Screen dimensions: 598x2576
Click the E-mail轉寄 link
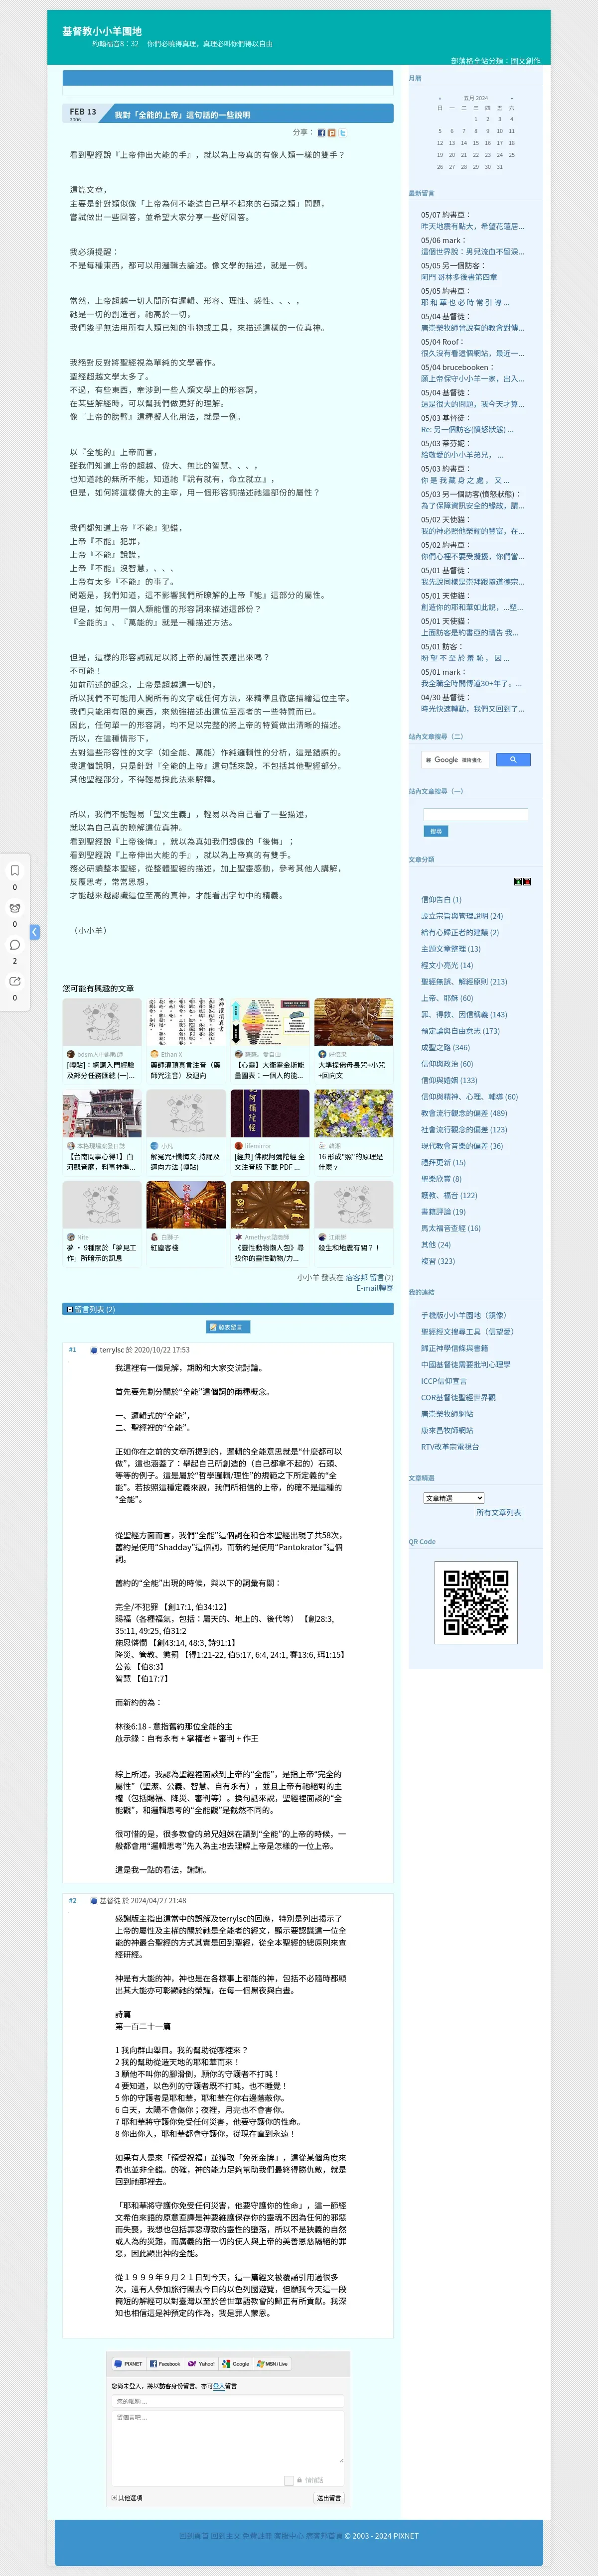pos(375,1288)
